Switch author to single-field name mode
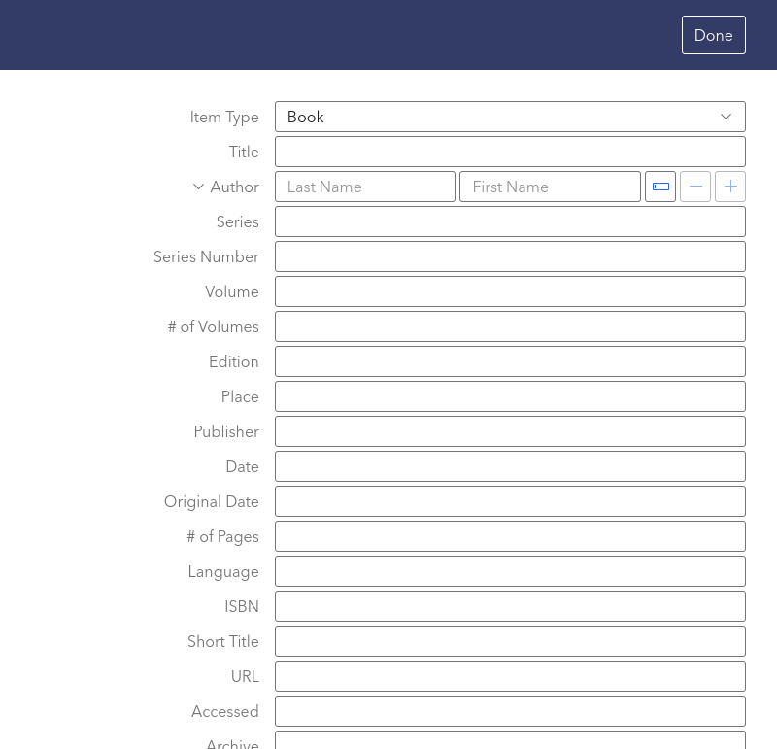Viewport: 777px width, 749px height. (x=660, y=187)
